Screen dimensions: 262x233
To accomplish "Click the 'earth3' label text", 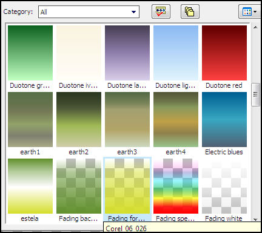I will pos(127,152).
